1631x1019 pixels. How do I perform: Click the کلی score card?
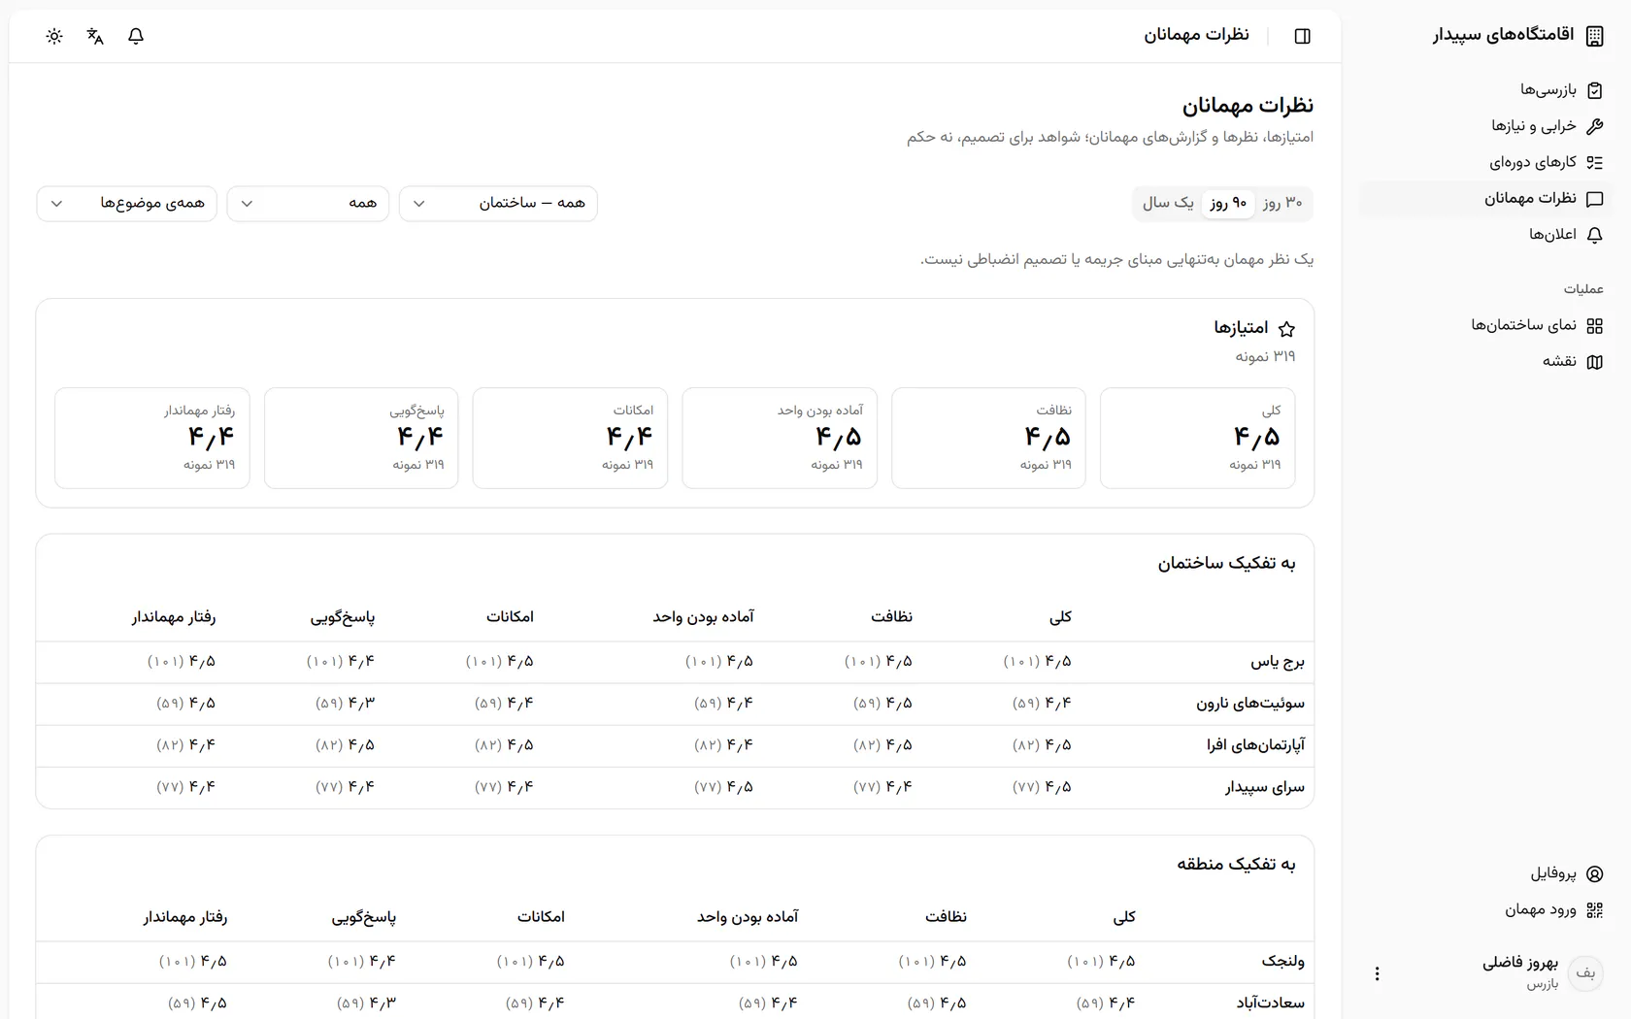[1197, 438]
